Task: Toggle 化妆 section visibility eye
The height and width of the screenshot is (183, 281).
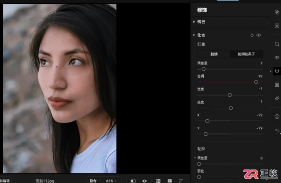Action: [x=258, y=35]
